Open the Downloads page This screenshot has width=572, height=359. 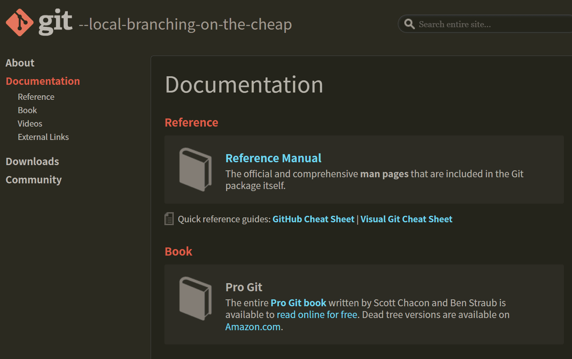(x=32, y=161)
